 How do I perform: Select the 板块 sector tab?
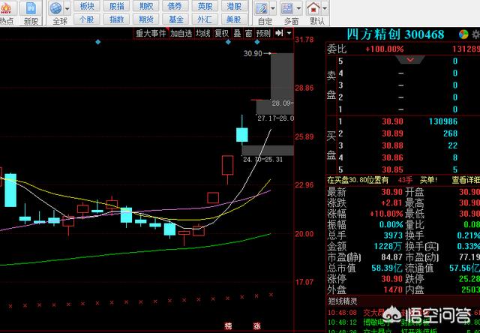[x=87, y=6]
